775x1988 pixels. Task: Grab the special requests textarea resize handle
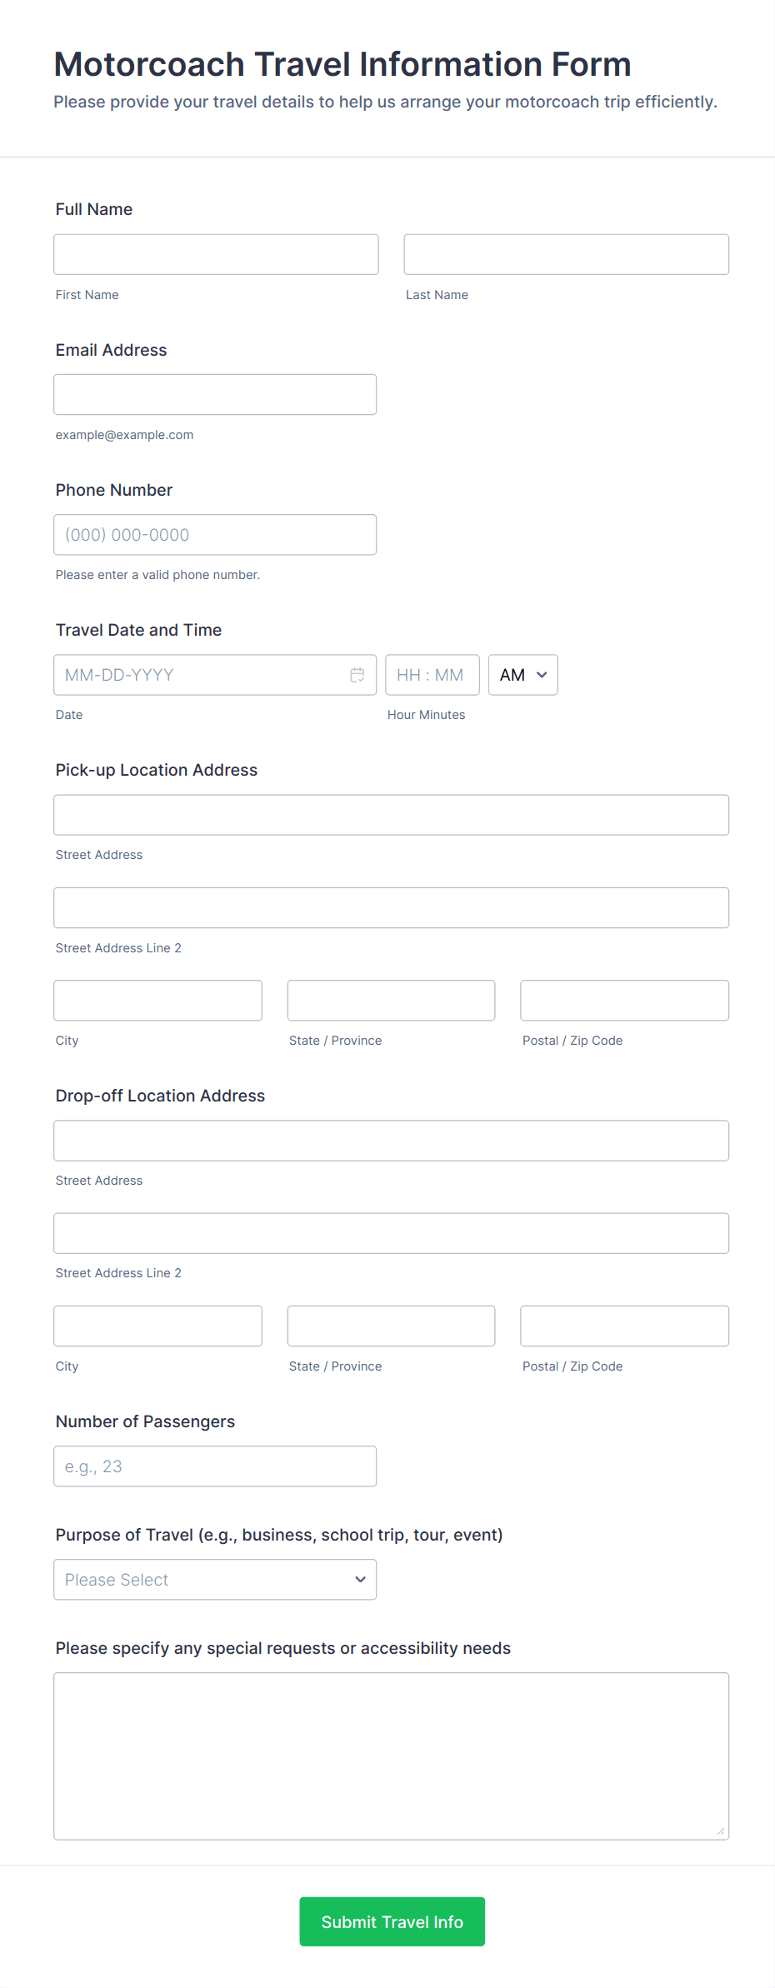[721, 1831]
